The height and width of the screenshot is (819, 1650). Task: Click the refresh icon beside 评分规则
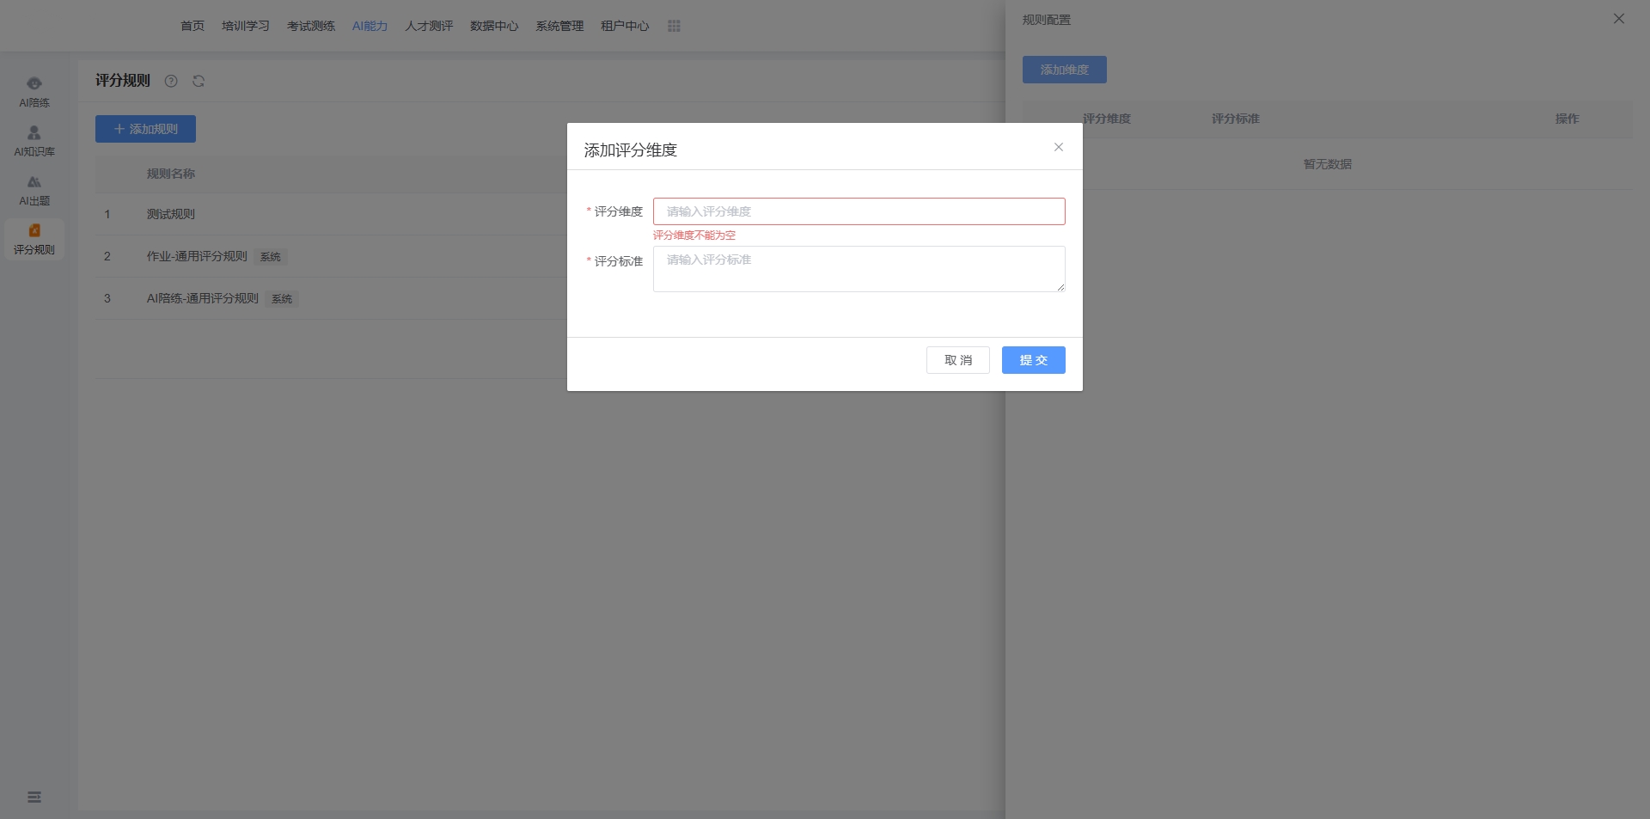(199, 81)
